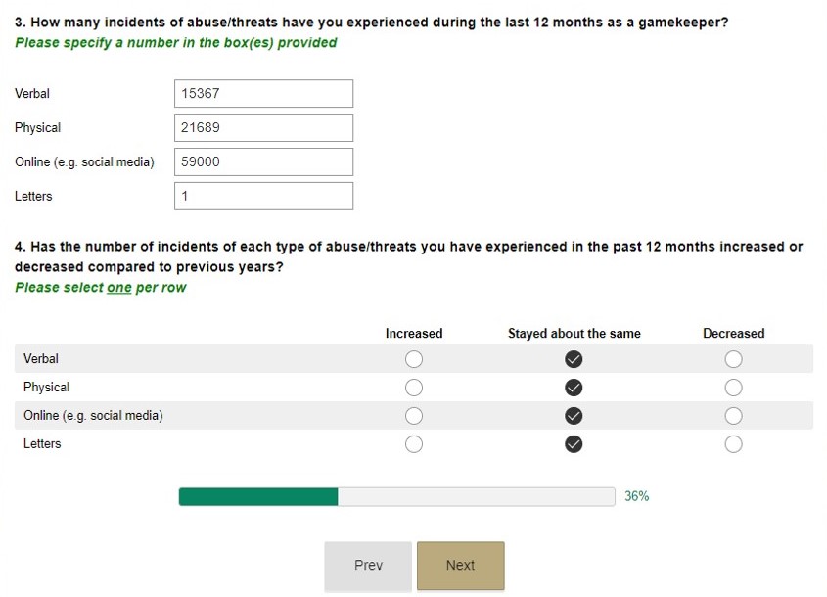
Task: Select Decreased for Verbal abuse row
Action: (x=734, y=359)
